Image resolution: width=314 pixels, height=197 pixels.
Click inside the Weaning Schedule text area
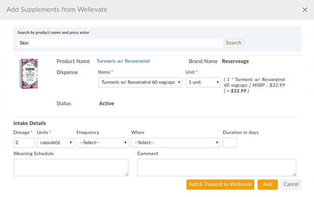[x=70, y=167]
